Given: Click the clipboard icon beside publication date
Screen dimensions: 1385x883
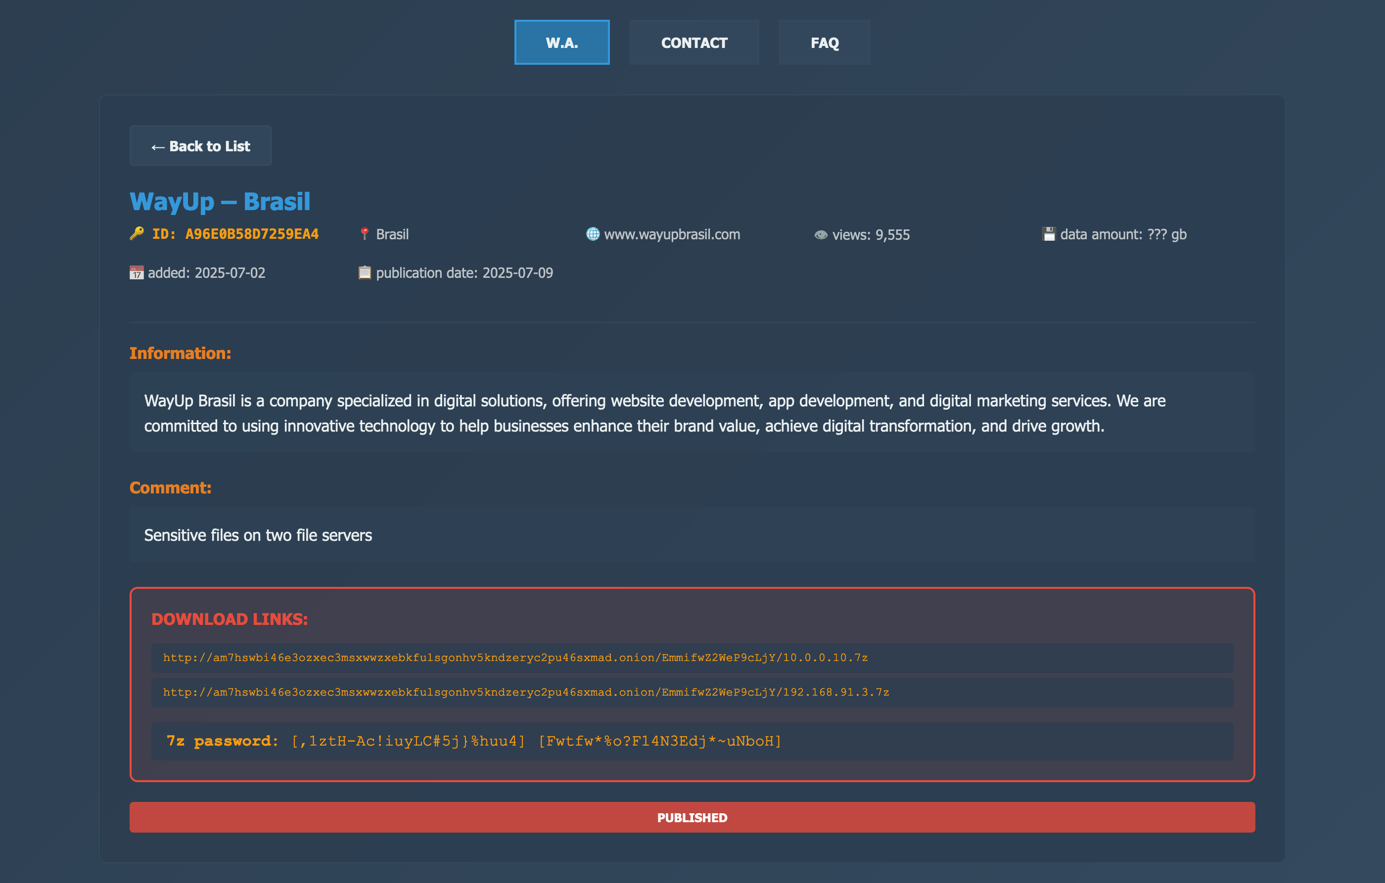Looking at the screenshot, I should click(365, 272).
